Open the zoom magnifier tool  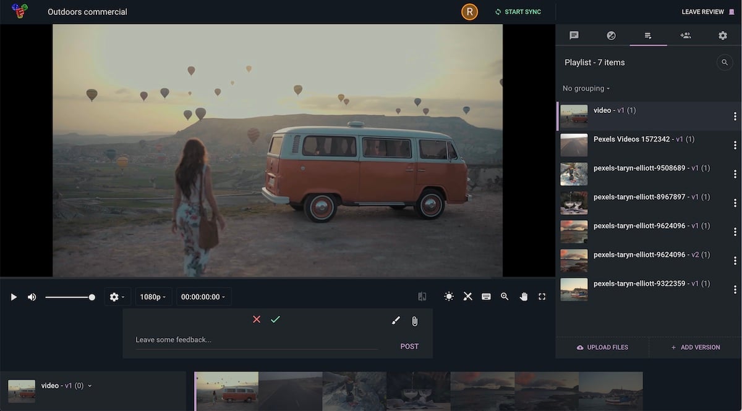(505, 297)
